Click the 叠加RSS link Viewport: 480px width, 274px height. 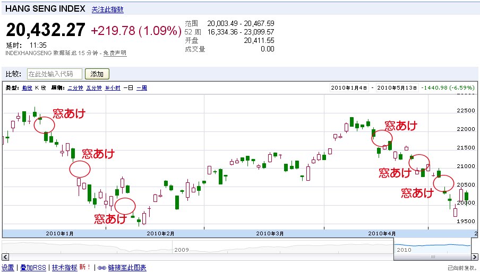click(33, 268)
